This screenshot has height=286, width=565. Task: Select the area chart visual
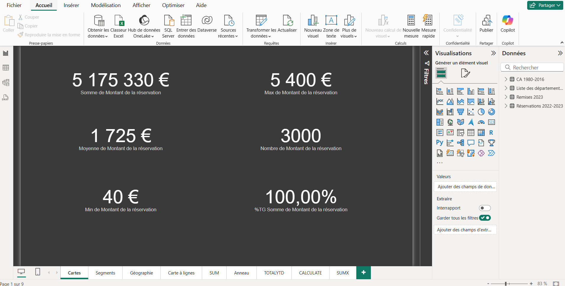click(450, 102)
